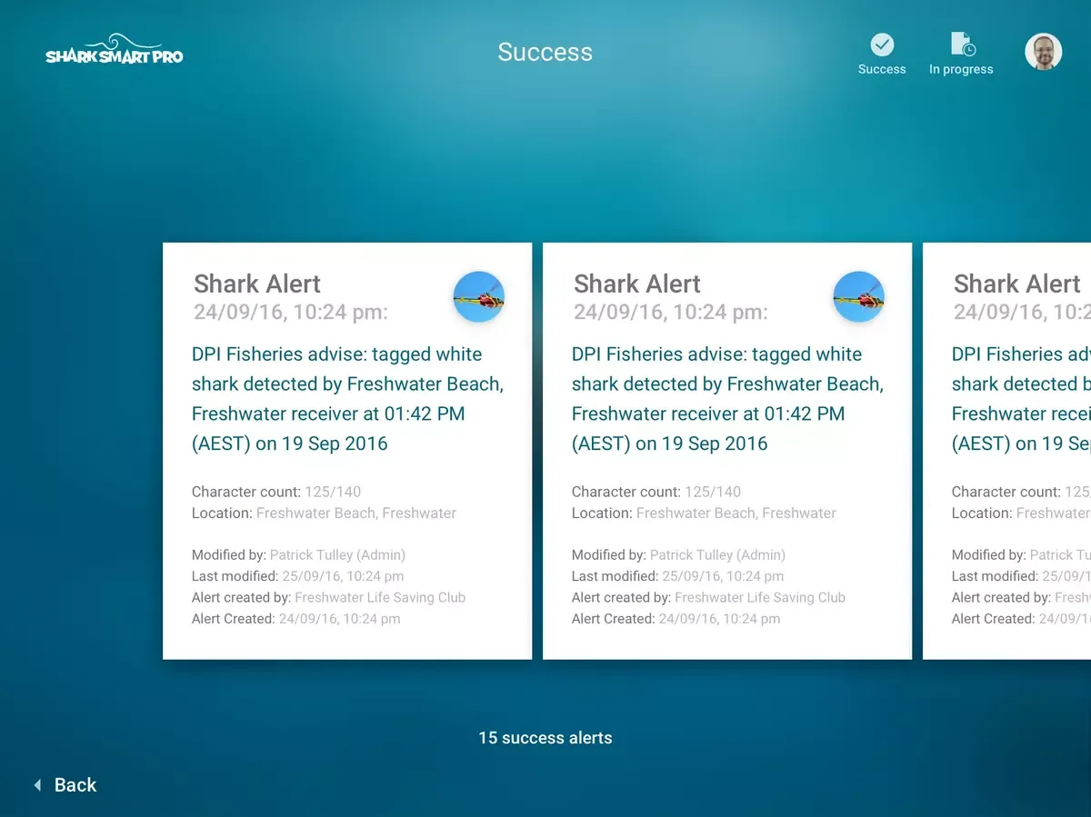Open the partially visible third Shark Alert card
1091x817 pixels.
1006,451
